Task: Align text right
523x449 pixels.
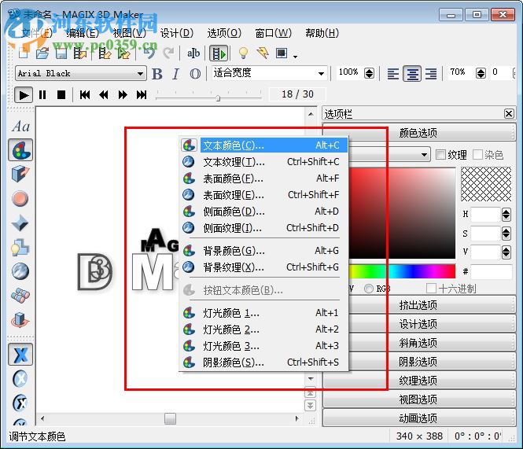Action: 431,73
